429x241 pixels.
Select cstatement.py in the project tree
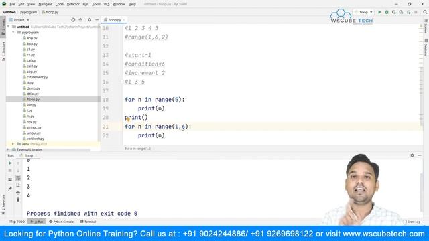pos(37,77)
